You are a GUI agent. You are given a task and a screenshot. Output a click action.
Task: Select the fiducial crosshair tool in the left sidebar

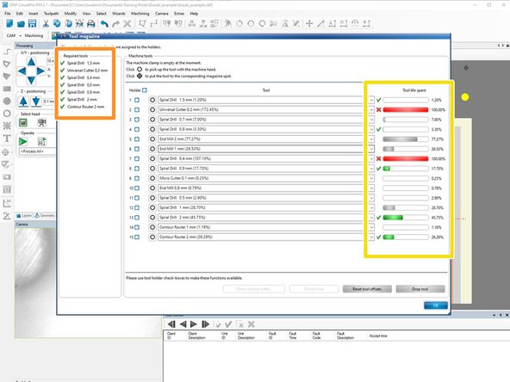(6, 152)
